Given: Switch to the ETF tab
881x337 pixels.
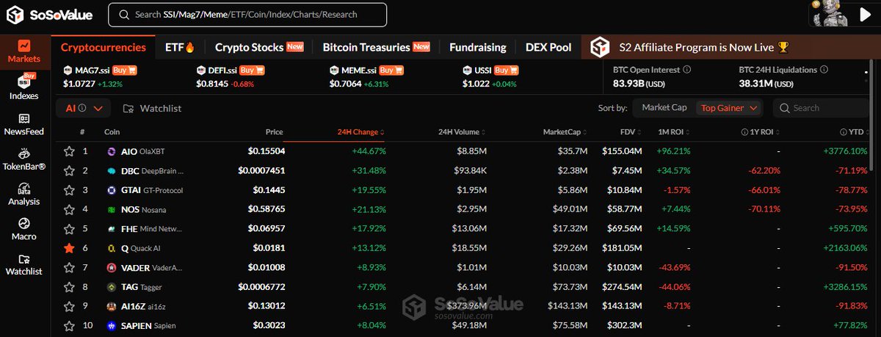Looking at the screenshot, I should pyautogui.click(x=180, y=47).
